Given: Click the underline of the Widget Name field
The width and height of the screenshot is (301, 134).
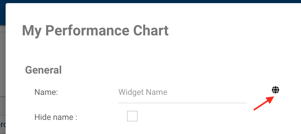Looking at the screenshot, I should click(182, 102).
